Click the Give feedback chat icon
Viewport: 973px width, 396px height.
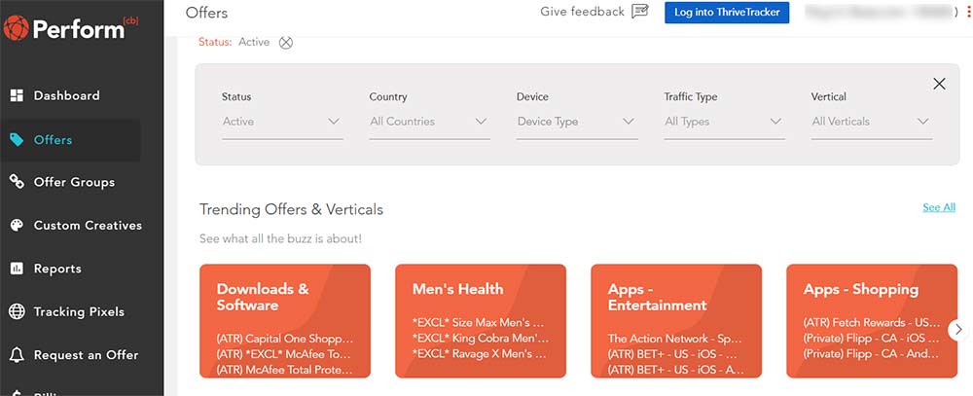639,12
